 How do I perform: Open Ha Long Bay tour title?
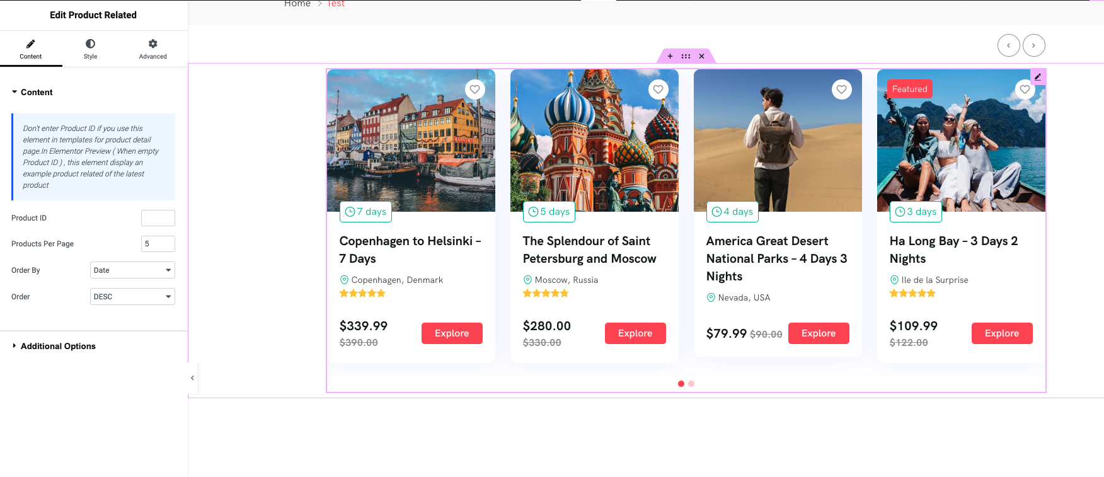[953, 250]
